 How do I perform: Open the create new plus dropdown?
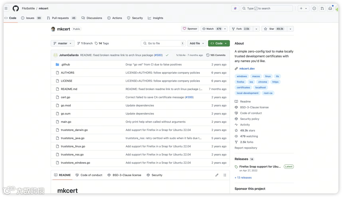(303, 9)
